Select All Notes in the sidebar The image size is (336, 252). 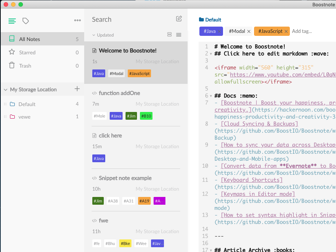[x=42, y=39]
